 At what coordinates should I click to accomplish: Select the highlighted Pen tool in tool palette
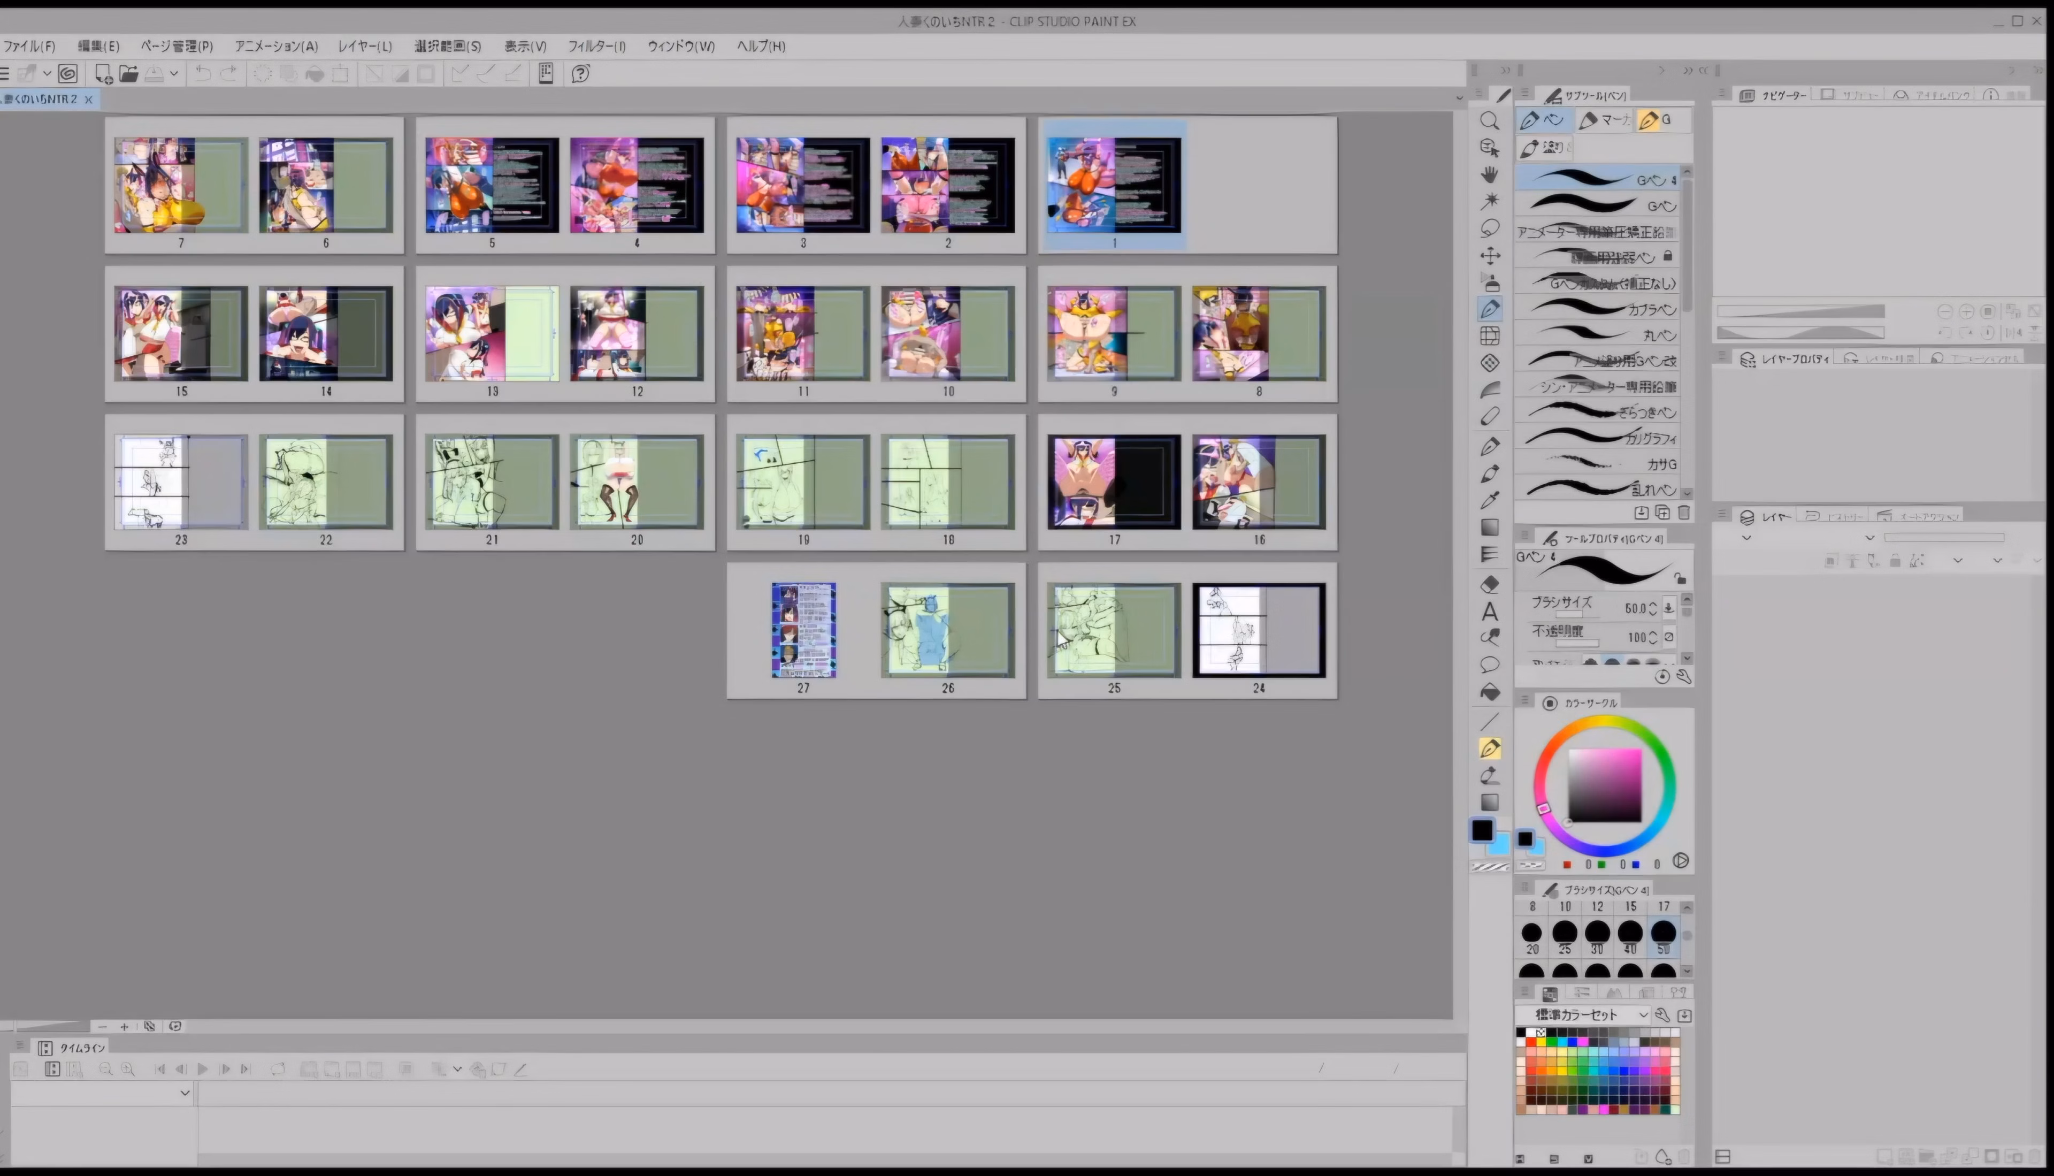coord(1490,309)
